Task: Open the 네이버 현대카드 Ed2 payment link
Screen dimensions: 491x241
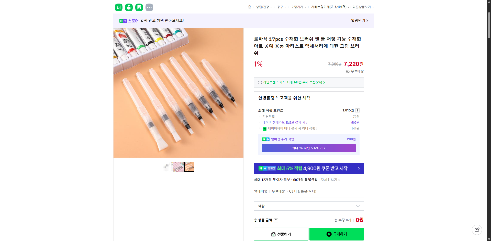Action: click(x=284, y=122)
